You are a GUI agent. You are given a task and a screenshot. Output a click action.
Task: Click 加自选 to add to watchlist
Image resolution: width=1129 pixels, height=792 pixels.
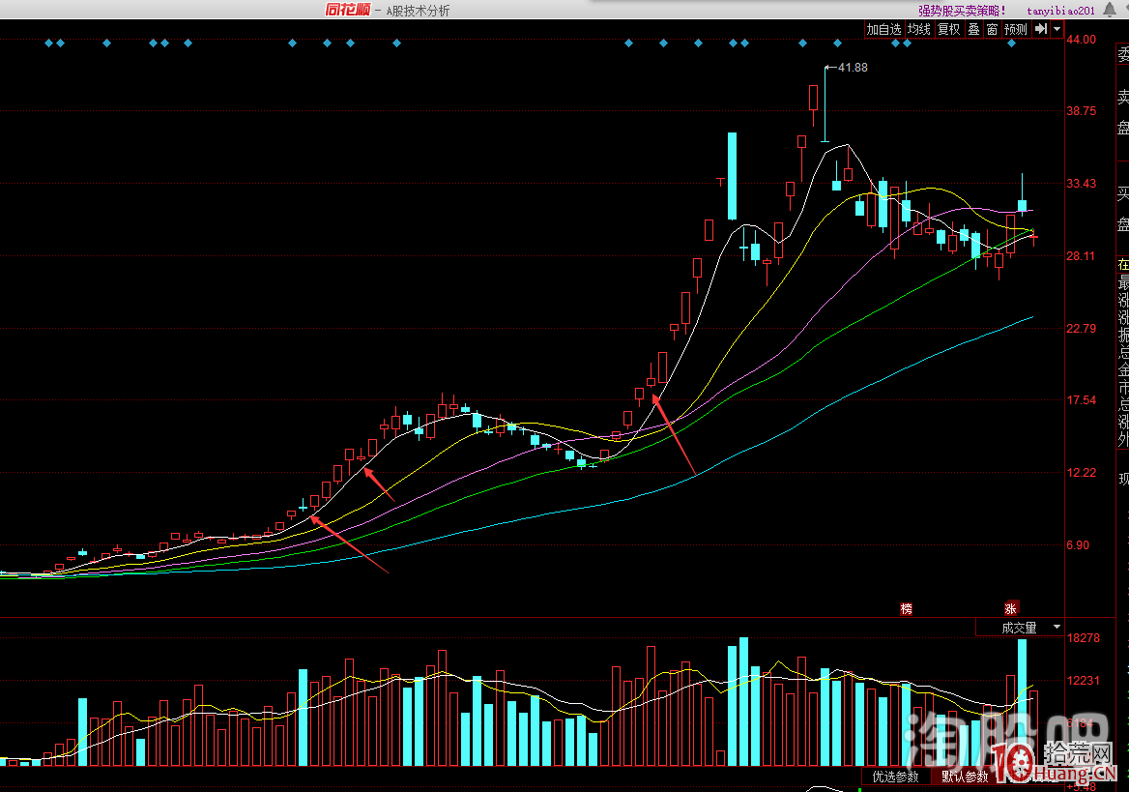click(883, 30)
